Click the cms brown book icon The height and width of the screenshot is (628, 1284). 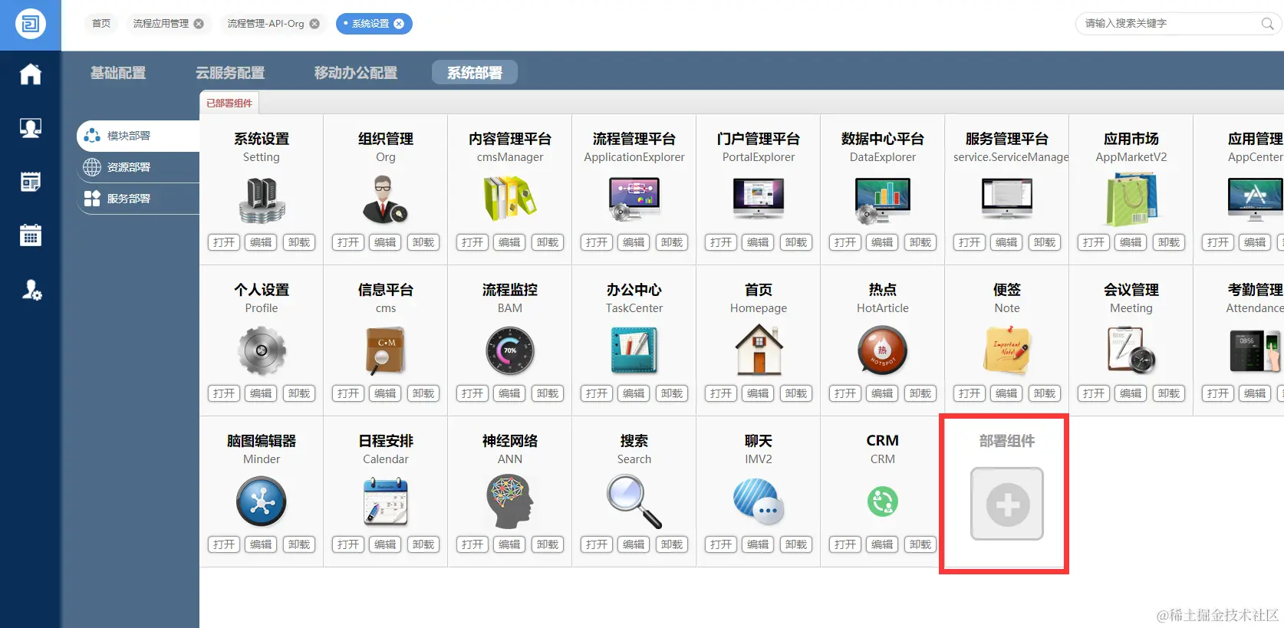tap(385, 350)
